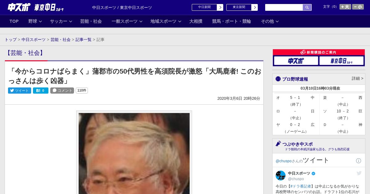The width and height of the screenshot is (370, 194).
Task: Click the Twitter info icon
Action: pos(359,161)
